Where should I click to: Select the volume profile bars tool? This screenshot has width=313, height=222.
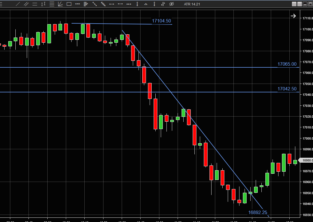click(x=86, y=4)
